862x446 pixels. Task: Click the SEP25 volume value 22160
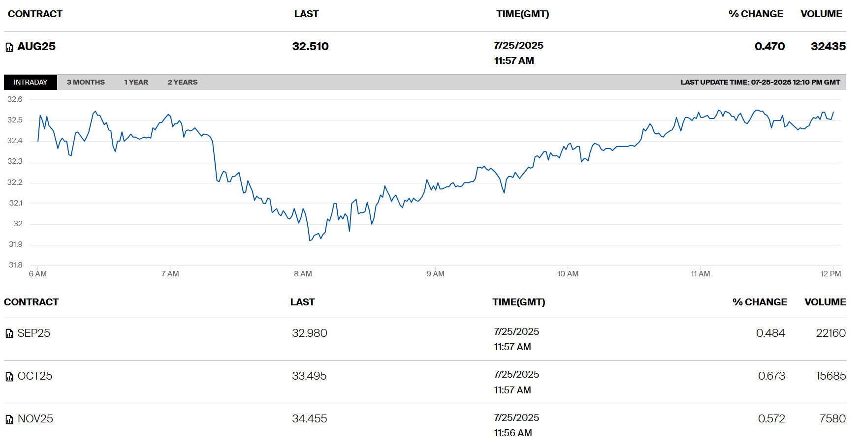coord(830,333)
